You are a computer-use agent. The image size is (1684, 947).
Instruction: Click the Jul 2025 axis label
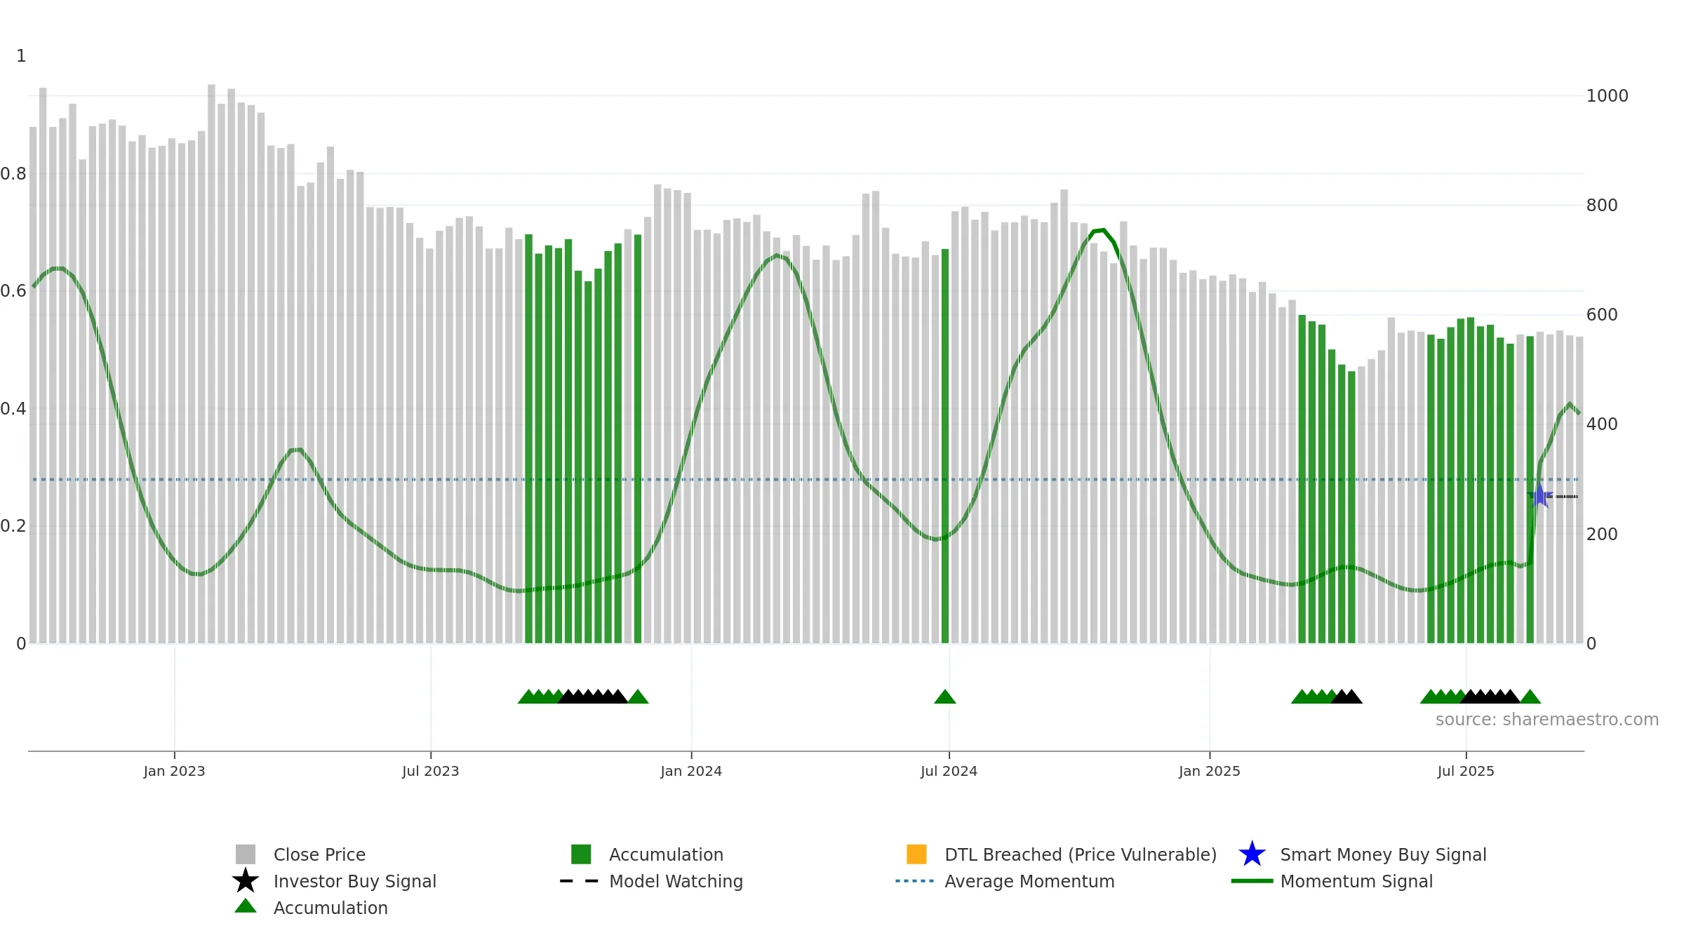point(1466,771)
